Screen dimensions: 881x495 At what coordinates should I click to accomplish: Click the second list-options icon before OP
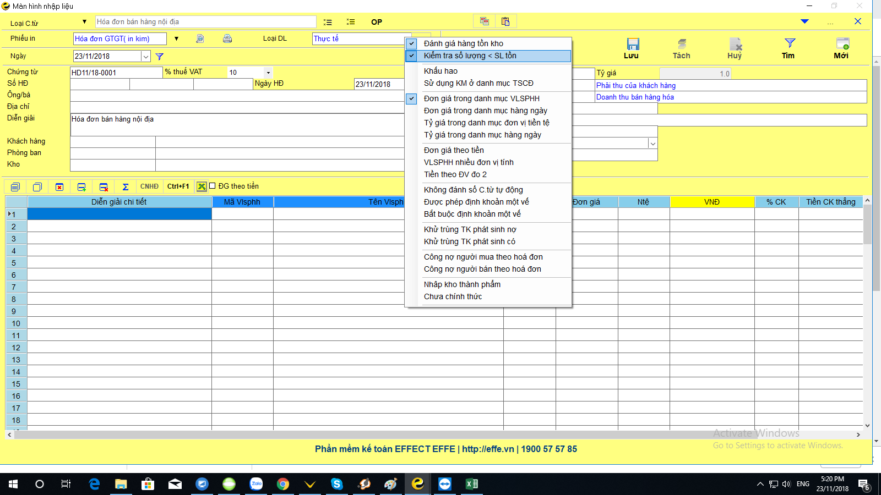click(x=350, y=22)
